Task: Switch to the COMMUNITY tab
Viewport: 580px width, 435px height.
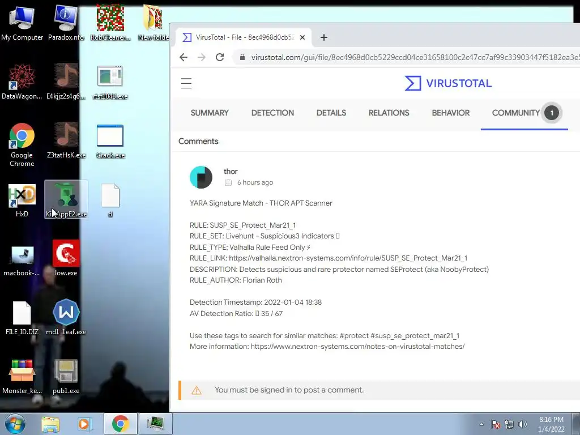Action: [524, 113]
